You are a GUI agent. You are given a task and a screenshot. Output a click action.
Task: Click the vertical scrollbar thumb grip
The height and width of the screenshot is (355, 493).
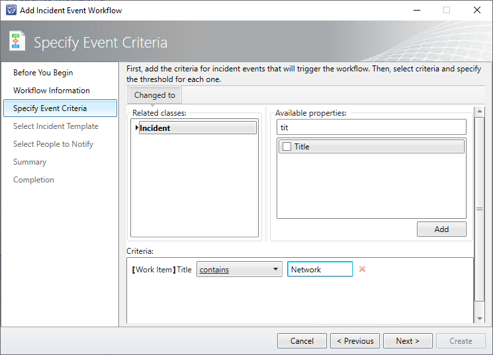coord(480,209)
